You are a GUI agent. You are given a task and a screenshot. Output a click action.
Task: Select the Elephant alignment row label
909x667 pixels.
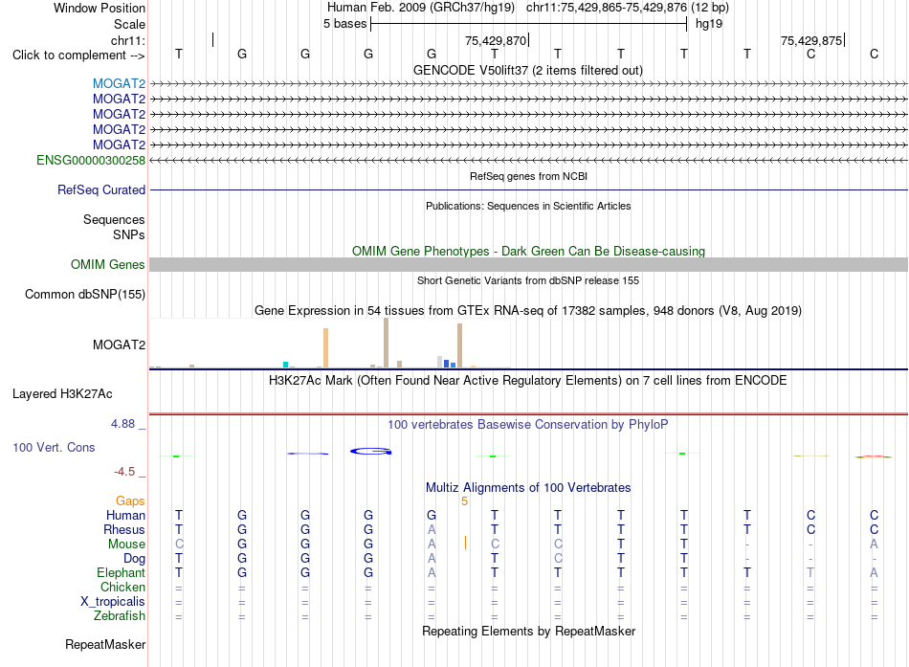pyautogui.click(x=122, y=572)
